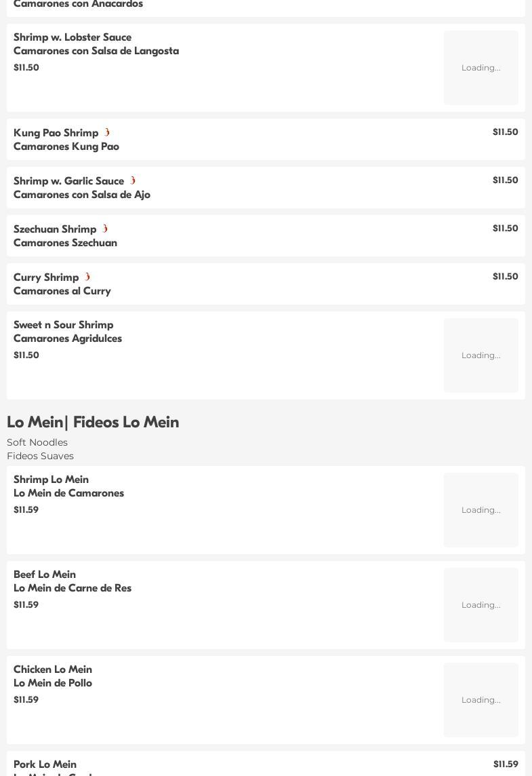Open the Shrimp w. Lobster Sauce loading image
This screenshot has width=532, height=776.
pos(480,68)
